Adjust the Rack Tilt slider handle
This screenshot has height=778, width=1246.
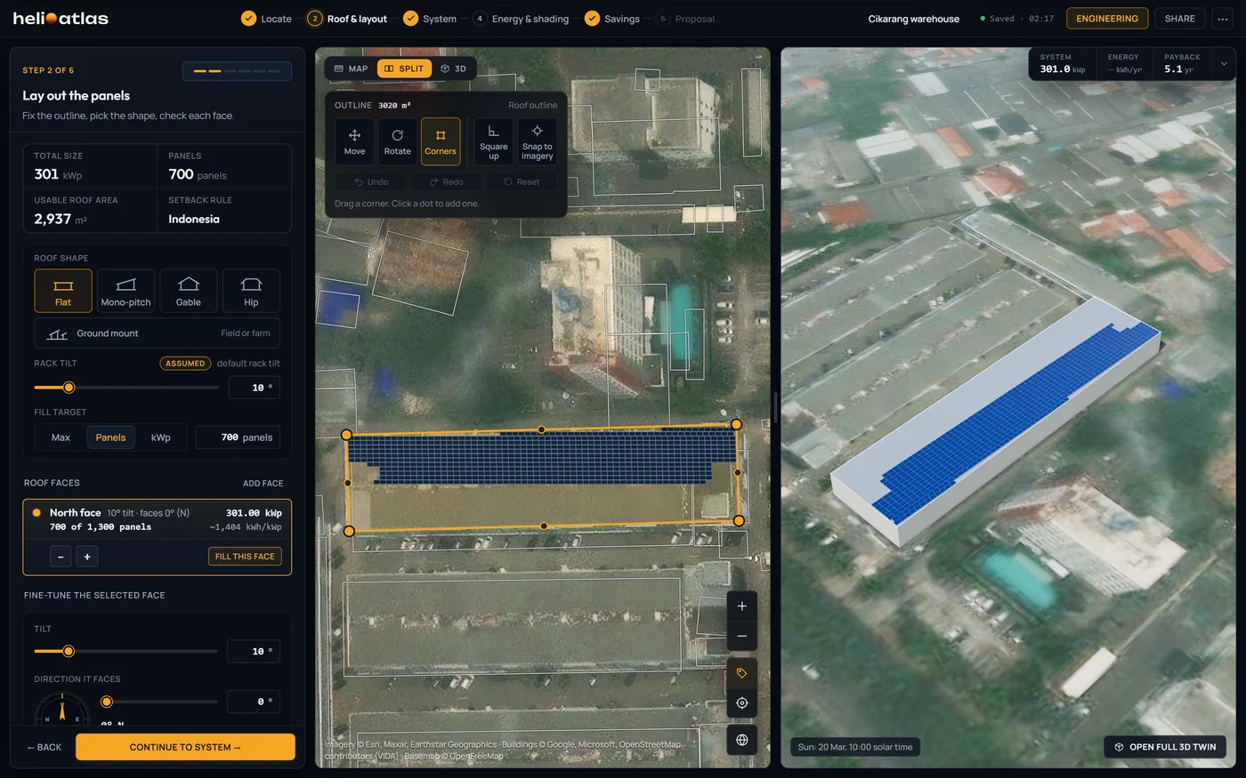(x=69, y=388)
